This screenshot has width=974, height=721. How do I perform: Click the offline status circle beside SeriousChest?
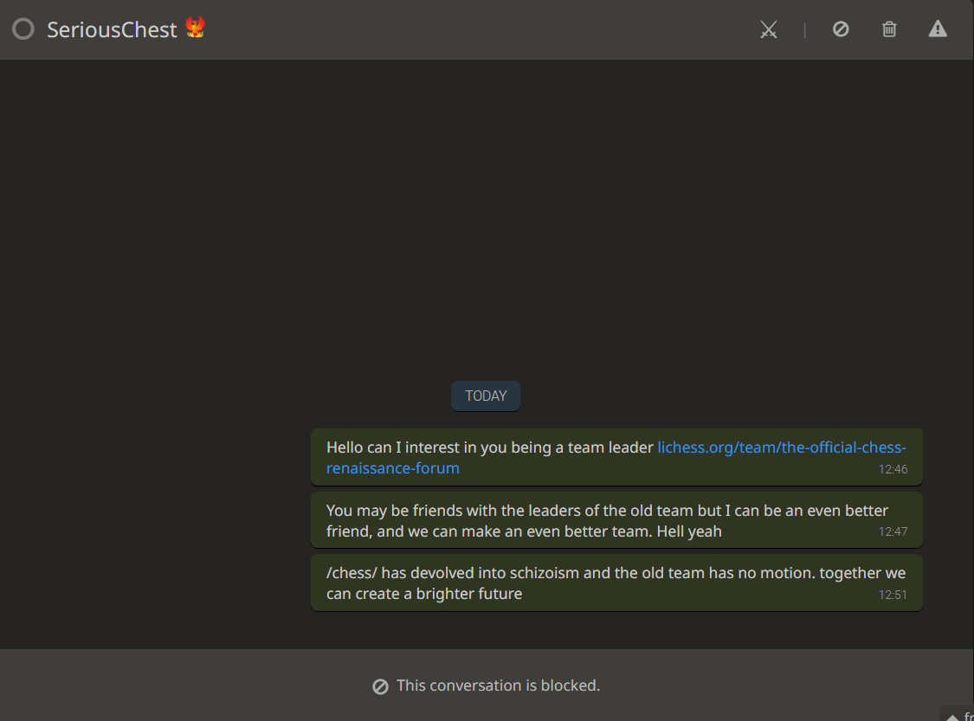click(23, 29)
